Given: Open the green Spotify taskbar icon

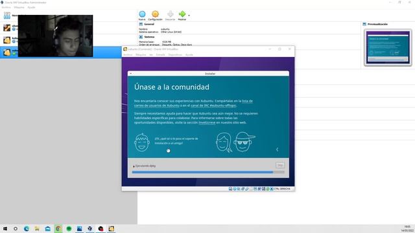Looking at the screenshot, I should tap(69, 228).
